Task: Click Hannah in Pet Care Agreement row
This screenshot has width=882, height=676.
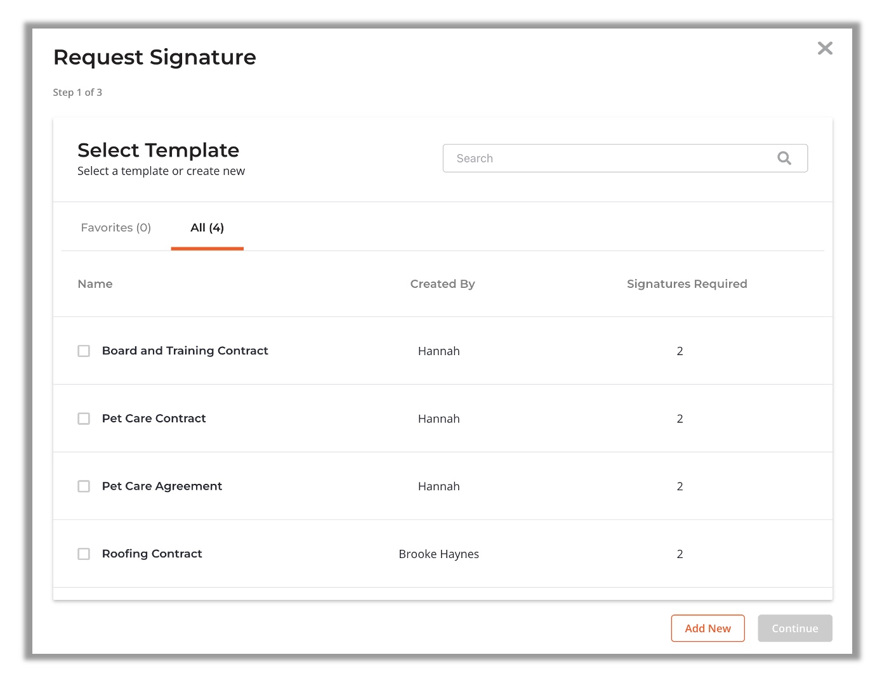Action: click(x=439, y=486)
